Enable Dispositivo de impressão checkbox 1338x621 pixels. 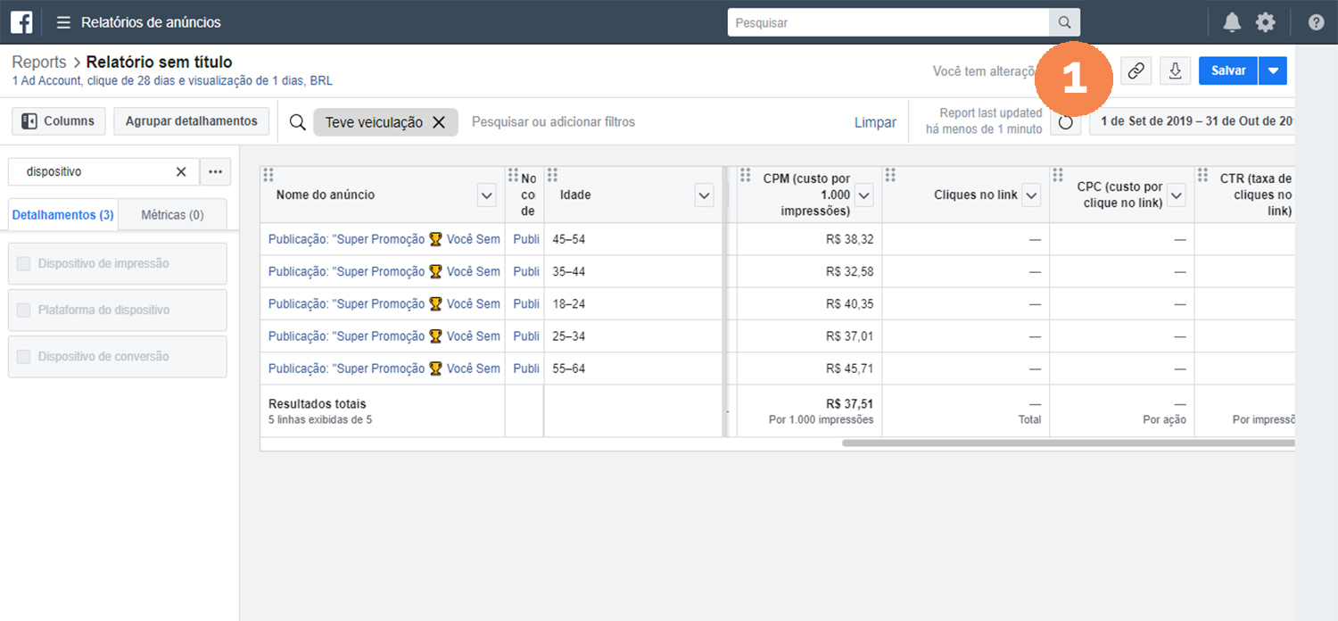point(24,263)
